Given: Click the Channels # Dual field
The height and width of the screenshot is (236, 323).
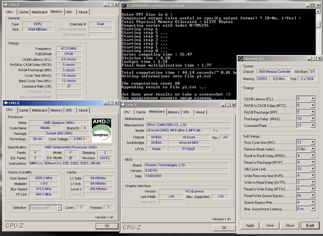Looking at the screenshot, I should coord(101,24).
